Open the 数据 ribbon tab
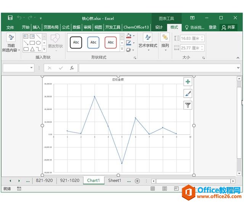The image size is (244, 203). [77, 27]
